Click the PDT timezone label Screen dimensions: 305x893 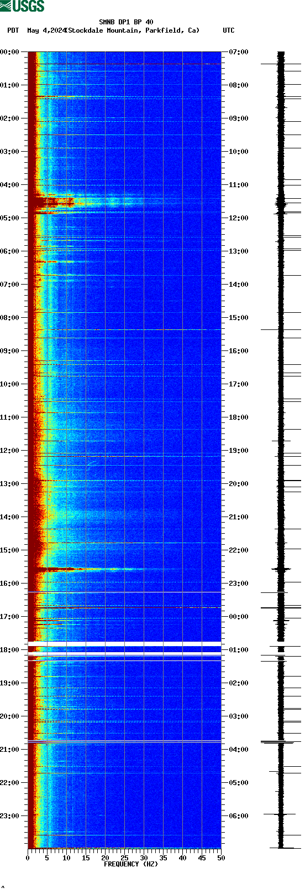[13, 30]
